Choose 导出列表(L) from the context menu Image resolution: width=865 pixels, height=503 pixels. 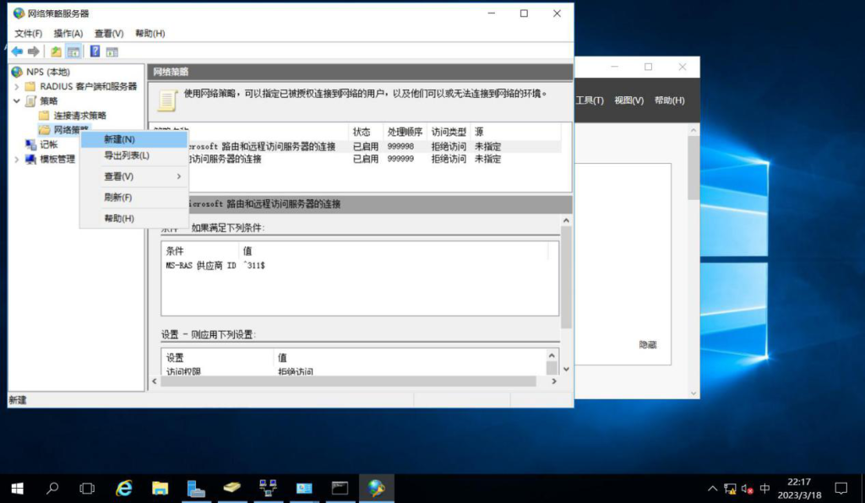[x=134, y=155]
